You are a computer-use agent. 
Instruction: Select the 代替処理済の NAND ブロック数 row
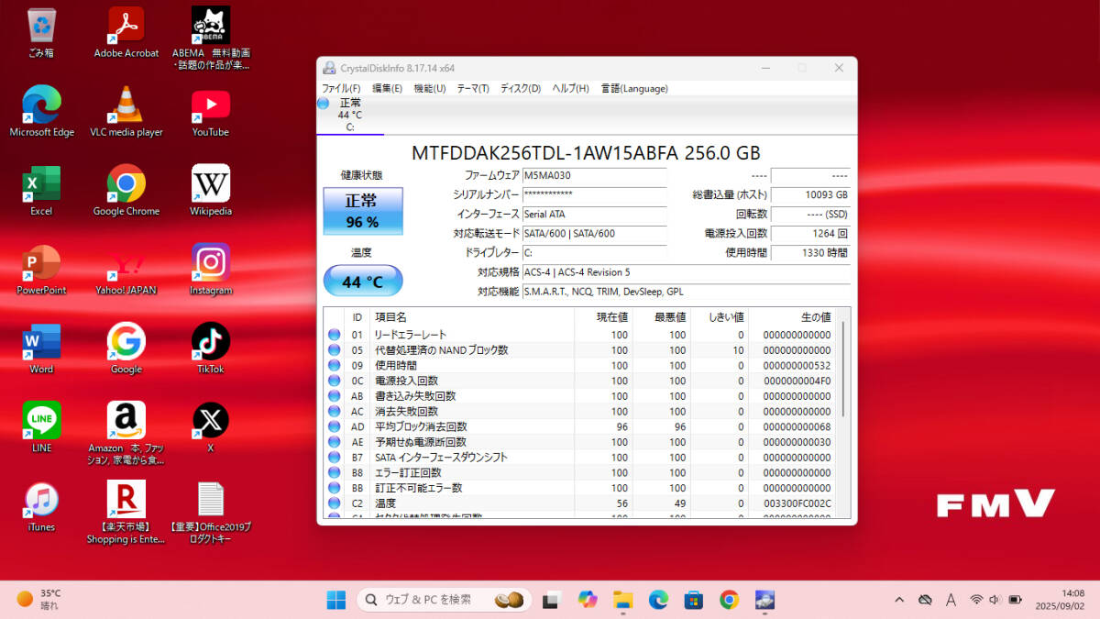580,350
